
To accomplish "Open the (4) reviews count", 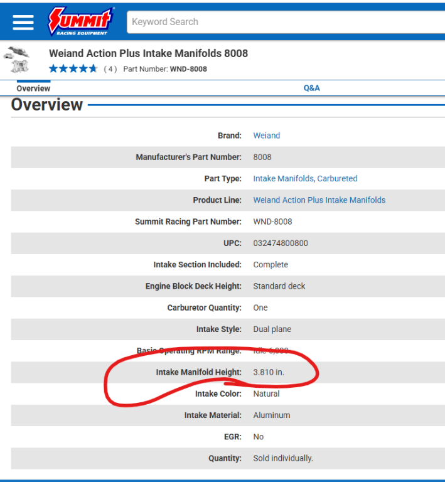I will tap(110, 69).
